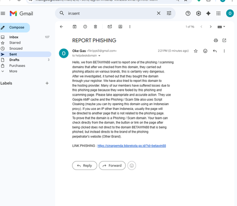The image size is (237, 206).
Task: Click sender name Oke Gas
Action: (79, 51)
